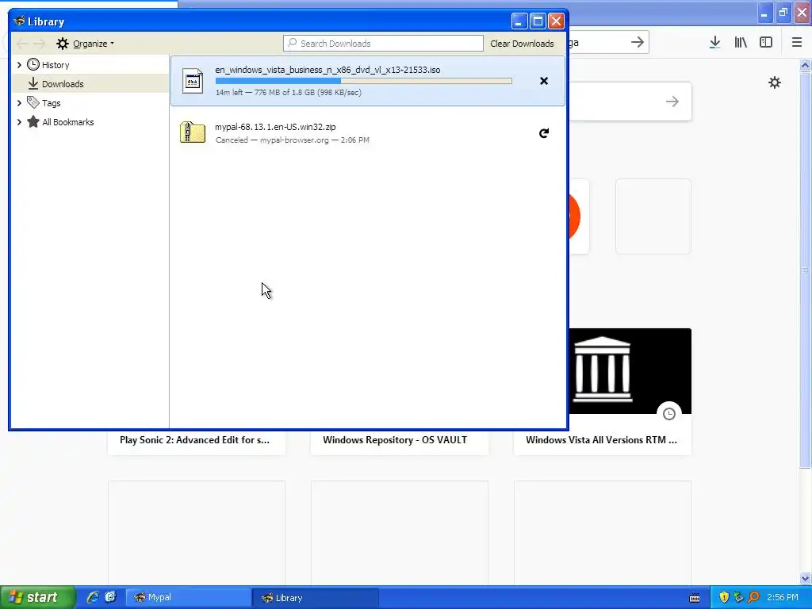Image resolution: width=812 pixels, height=609 pixels.
Task: Click the ISO download progress bar
Action: [x=363, y=81]
